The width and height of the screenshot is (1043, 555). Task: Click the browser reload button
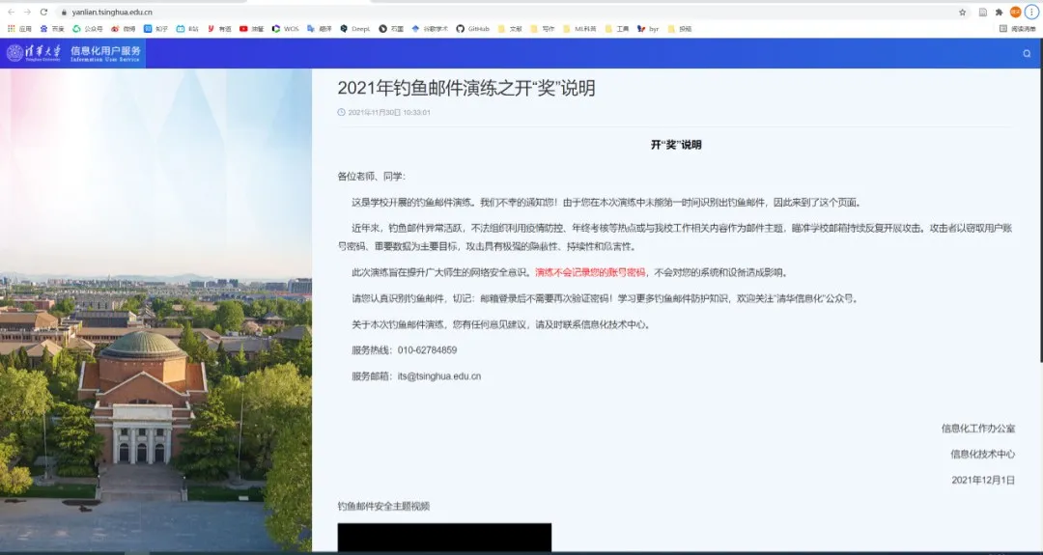[x=43, y=12]
